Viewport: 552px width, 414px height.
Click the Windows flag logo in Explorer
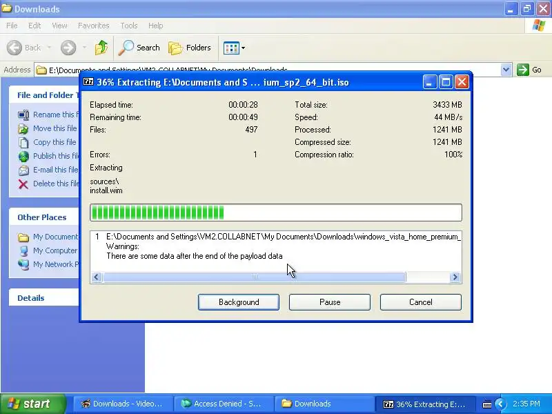click(x=539, y=26)
